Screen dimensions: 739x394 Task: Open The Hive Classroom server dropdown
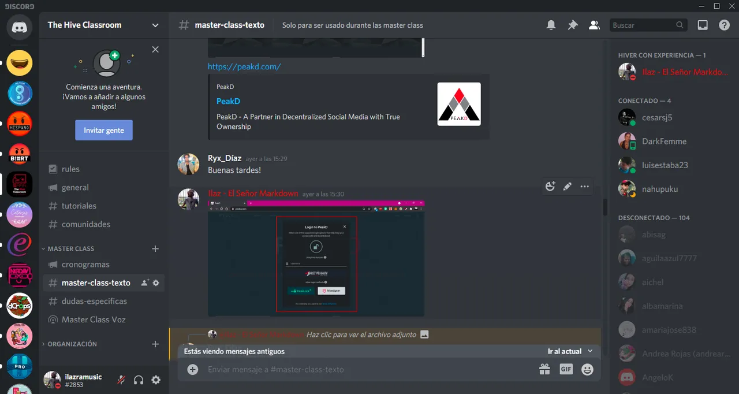[155, 25]
